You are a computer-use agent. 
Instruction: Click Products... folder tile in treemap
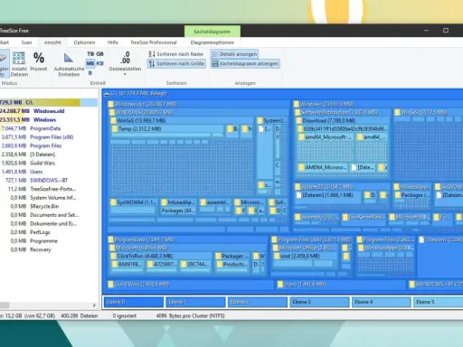coord(233,265)
